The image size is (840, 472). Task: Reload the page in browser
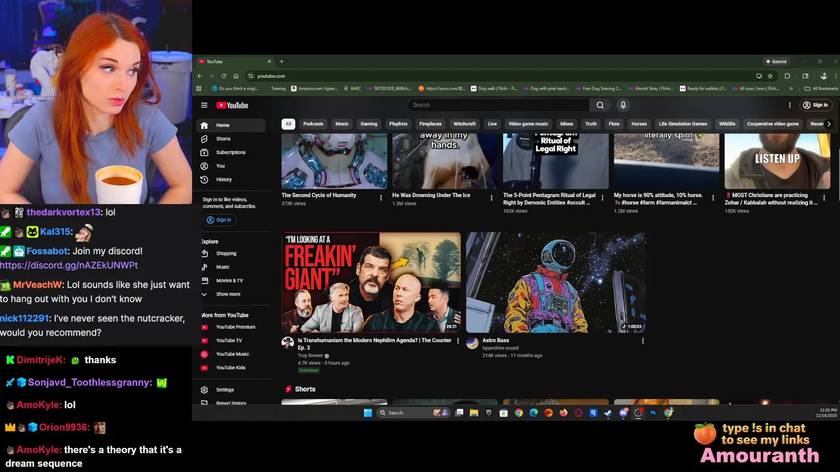(x=224, y=76)
